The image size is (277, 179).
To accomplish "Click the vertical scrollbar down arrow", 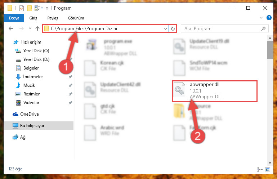I will click(x=270, y=163).
